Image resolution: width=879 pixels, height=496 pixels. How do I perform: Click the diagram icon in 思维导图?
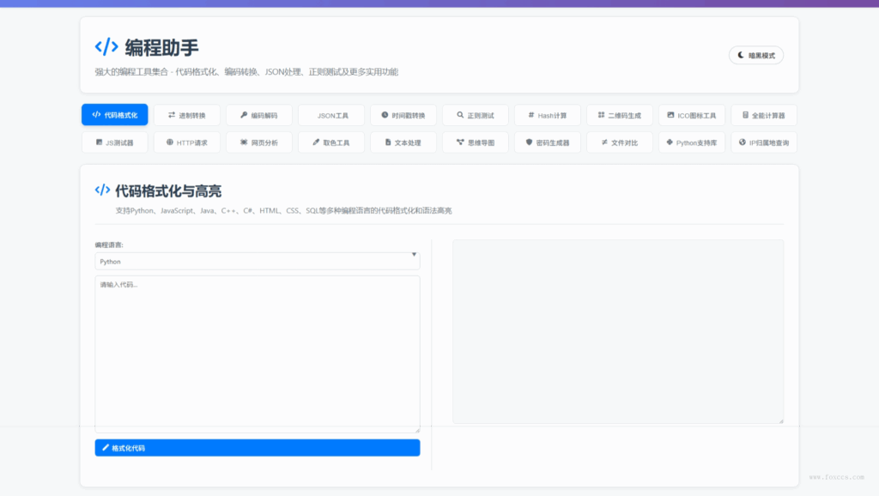pyautogui.click(x=460, y=142)
